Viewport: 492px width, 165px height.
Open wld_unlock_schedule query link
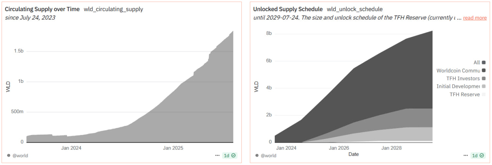click(354, 9)
